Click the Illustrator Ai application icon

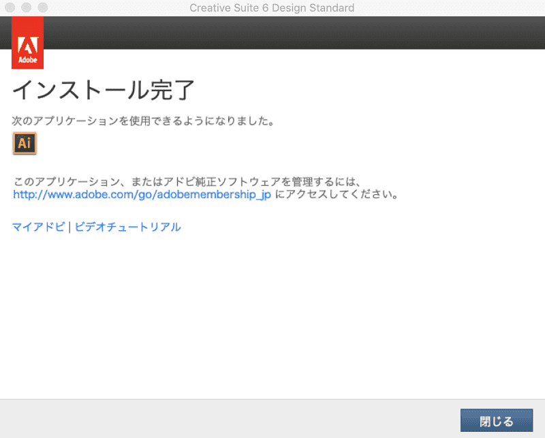(25, 143)
